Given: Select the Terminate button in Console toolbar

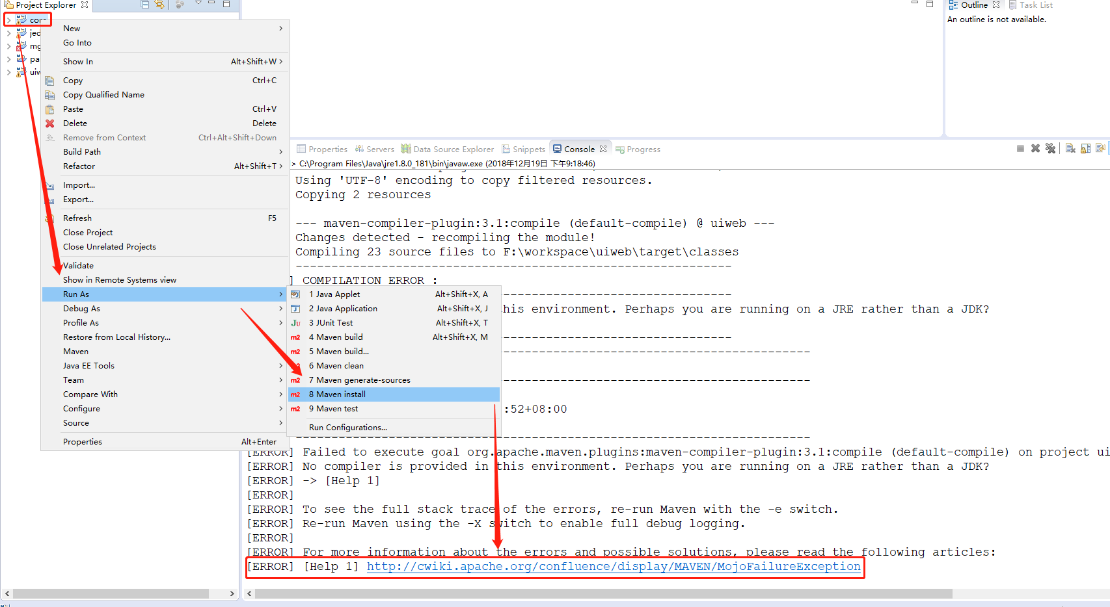Looking at the screenshot, I should click(x=1020, y=148).
